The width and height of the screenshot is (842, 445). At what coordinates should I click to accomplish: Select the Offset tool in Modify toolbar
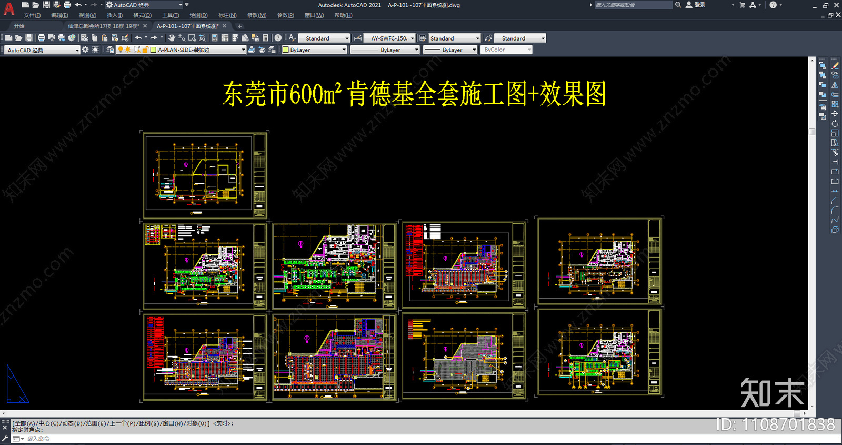click(x=835, y=94)
